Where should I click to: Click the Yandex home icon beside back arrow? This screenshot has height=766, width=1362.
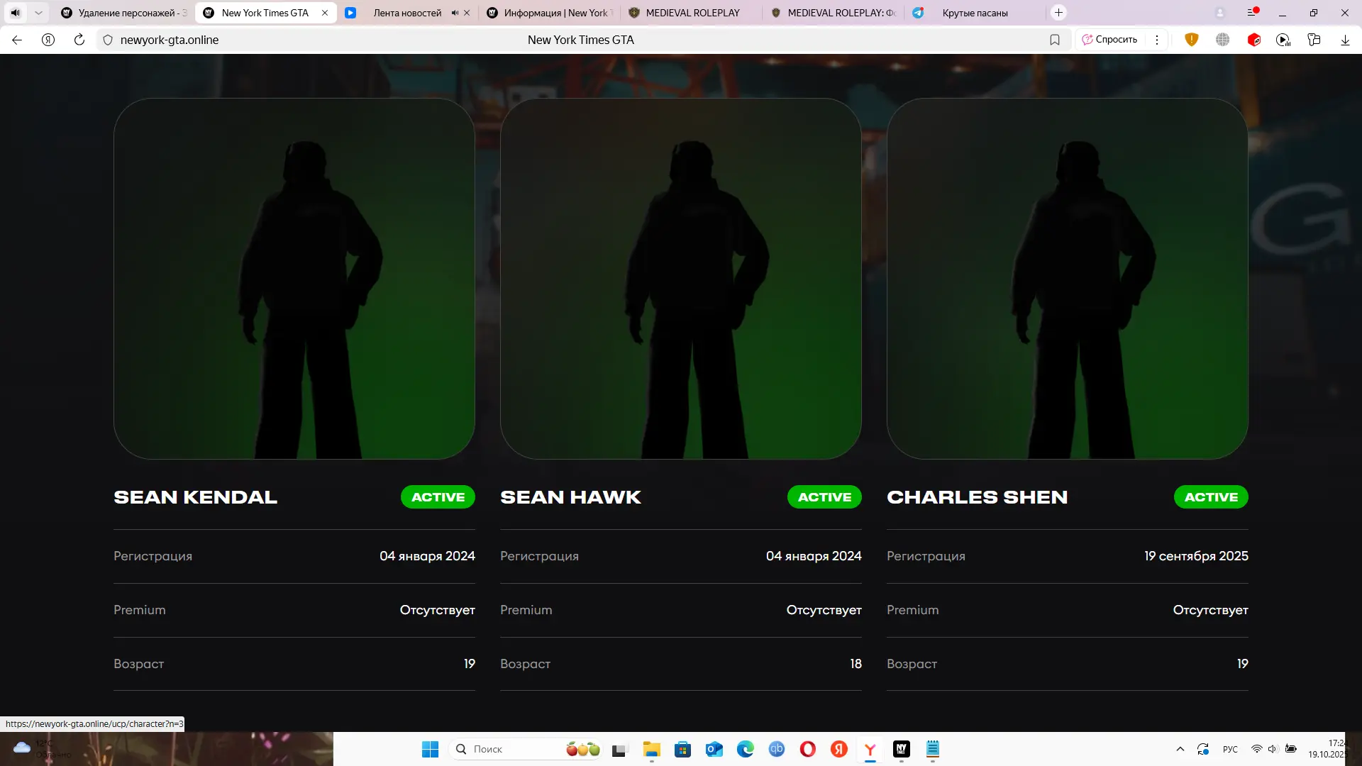(x=48, y=40)
